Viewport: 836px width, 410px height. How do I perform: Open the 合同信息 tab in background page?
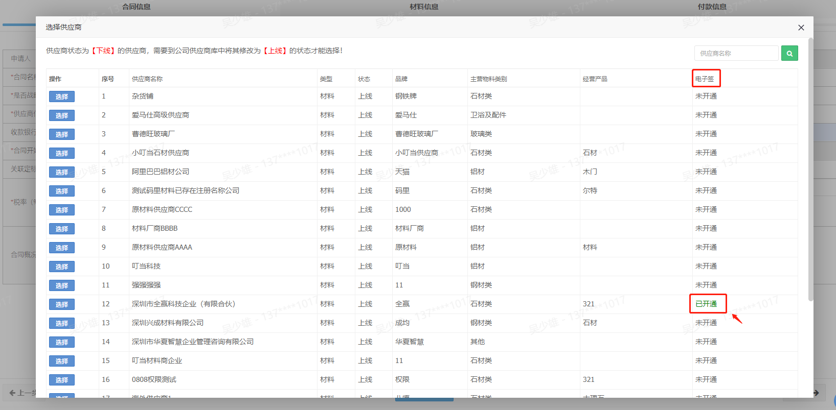(137, 7)
